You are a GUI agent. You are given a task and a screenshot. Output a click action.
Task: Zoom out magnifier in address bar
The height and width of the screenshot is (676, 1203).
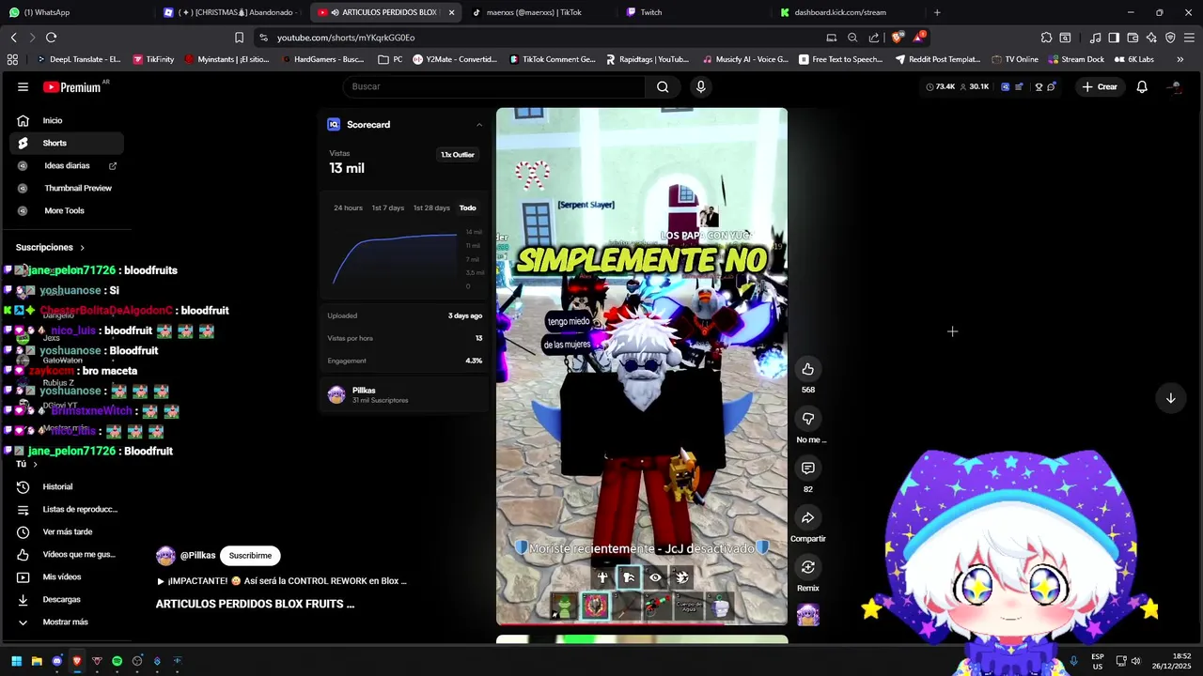click(x=852, y=38)
